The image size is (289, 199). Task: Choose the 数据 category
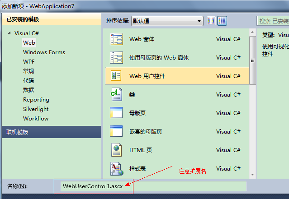point(28,90)
